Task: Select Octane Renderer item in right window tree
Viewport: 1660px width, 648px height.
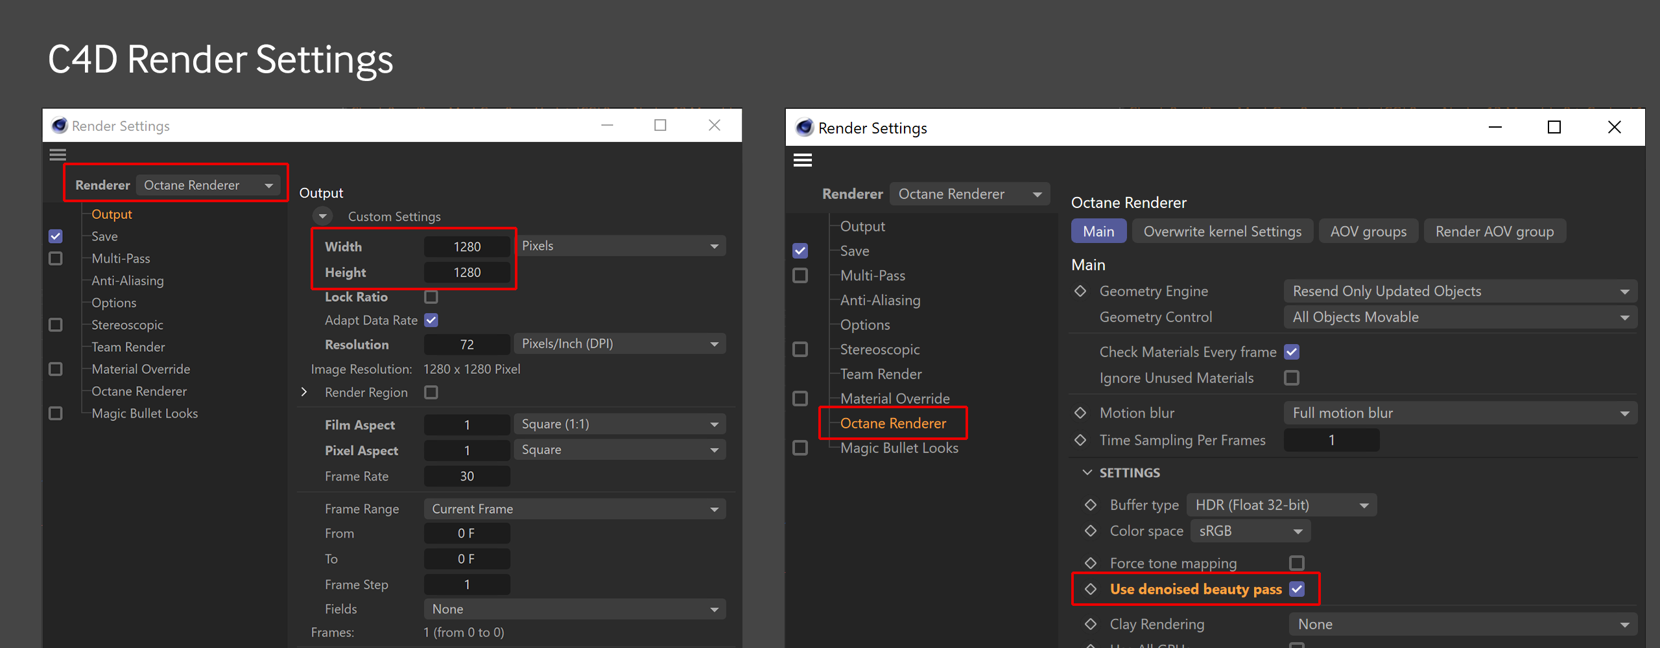Action: 893,423
